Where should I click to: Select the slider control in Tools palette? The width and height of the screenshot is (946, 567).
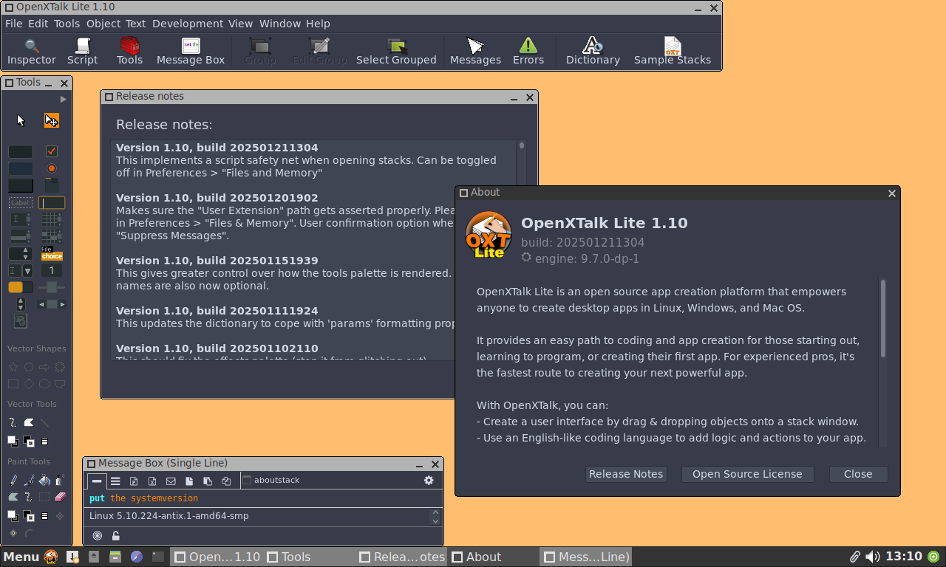[x=52, y=287]
